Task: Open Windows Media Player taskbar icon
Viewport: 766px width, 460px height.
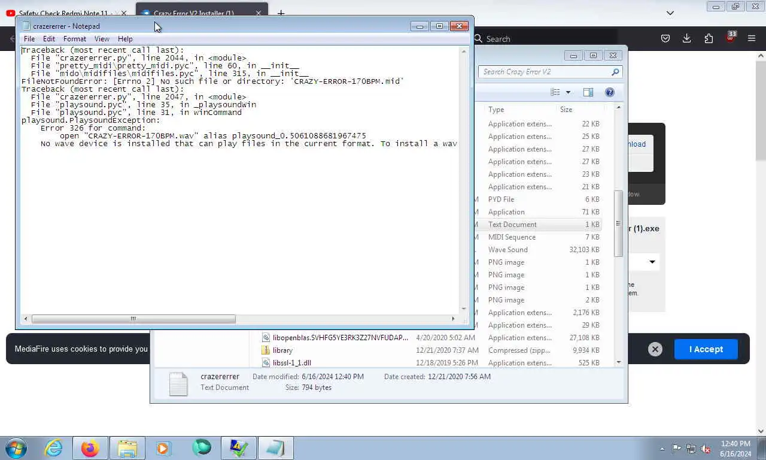Action: coord(163,448)
